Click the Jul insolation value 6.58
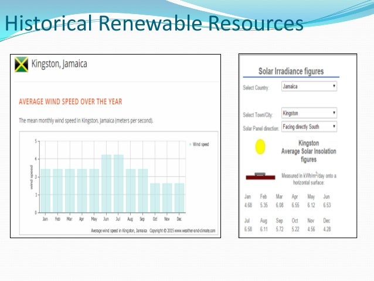This screenshot has width=374, height=281. (249, 228)
